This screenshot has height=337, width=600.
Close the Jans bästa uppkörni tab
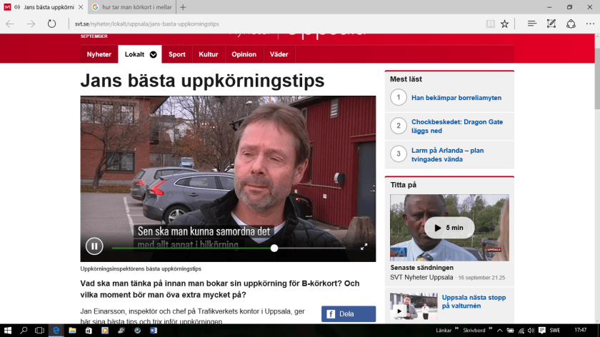pos(81,7)
